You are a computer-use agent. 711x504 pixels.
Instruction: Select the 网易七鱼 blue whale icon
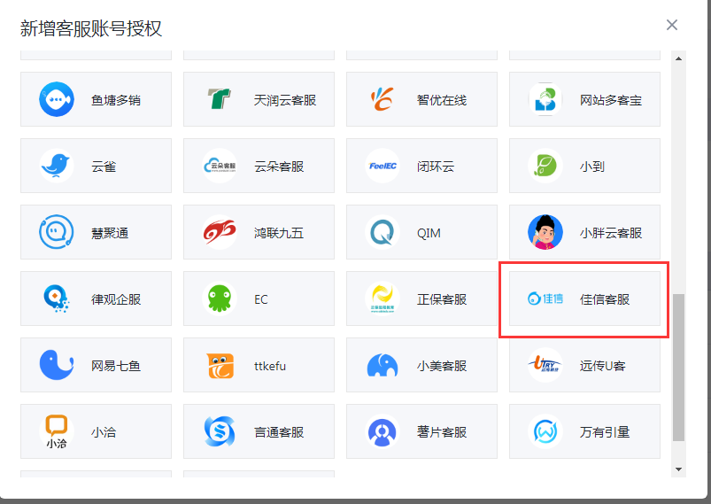57,365
